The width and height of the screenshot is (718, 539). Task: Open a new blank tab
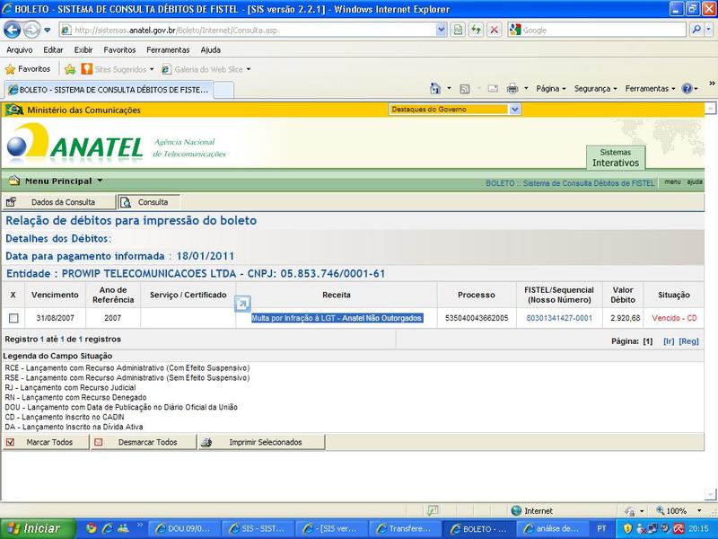[223, 90]
